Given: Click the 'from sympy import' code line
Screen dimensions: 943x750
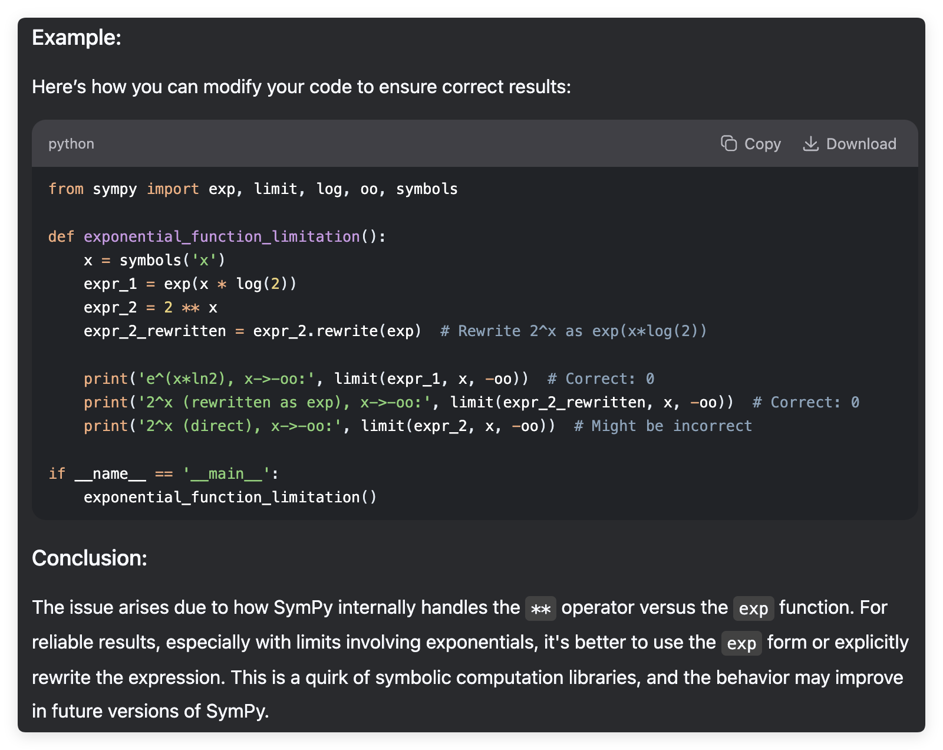Looking at the screenshot, I should point(253,189).
